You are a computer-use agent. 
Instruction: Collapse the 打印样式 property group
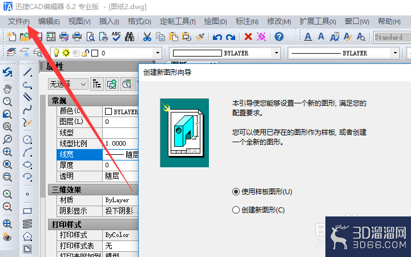(x=93, y=224)
